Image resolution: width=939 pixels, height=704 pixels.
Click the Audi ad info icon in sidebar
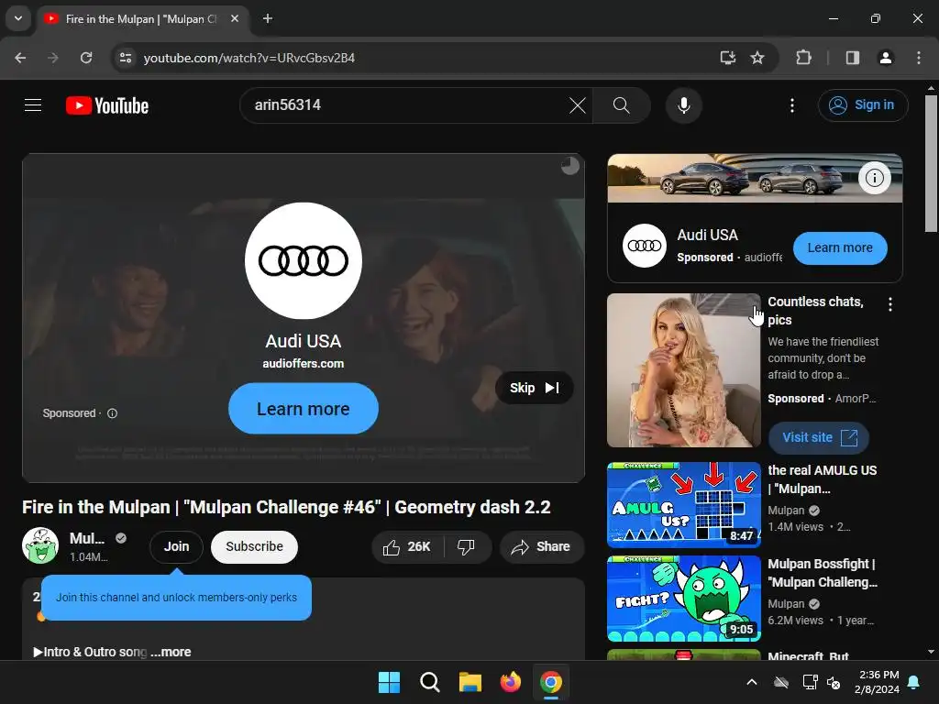[874, 178]
